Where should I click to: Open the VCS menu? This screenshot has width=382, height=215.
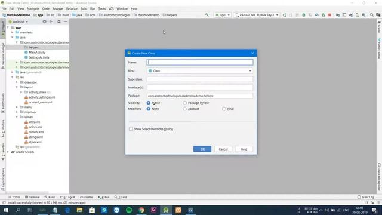tap(111, 8)
